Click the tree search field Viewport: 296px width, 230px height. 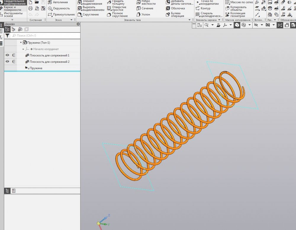(44, 35)
